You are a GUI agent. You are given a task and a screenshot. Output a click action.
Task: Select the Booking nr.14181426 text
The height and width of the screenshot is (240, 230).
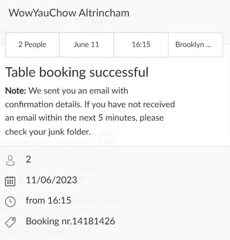[x=71, y=221]
